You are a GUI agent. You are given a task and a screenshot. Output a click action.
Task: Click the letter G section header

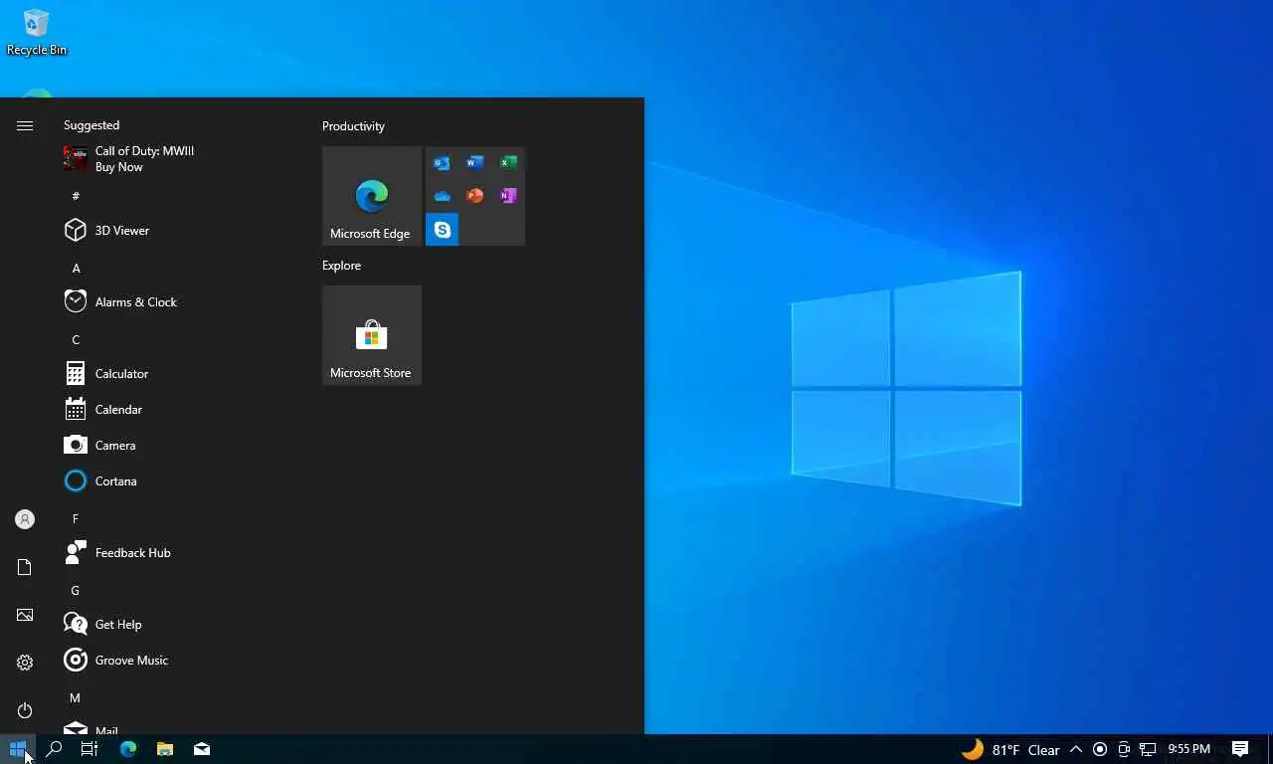click(x=76, y=590)
